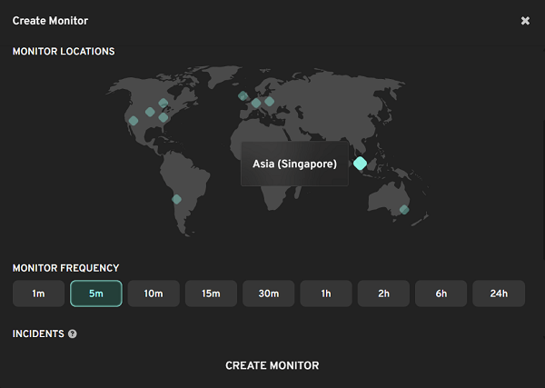Select the UK/Ireland location marker
Viewport: 545px width, 388px height.
(x=243, y=95)
